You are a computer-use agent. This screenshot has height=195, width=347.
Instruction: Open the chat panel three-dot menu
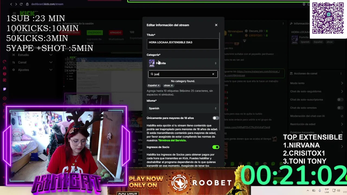(x=284, y=24)
